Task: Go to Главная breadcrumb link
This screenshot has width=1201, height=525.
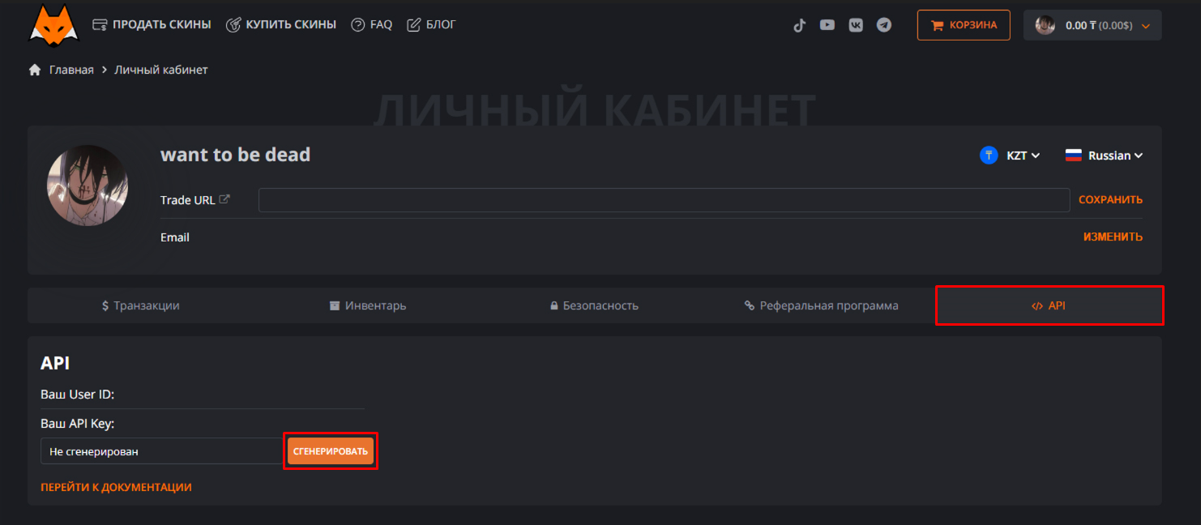Action: coord(71,70)
